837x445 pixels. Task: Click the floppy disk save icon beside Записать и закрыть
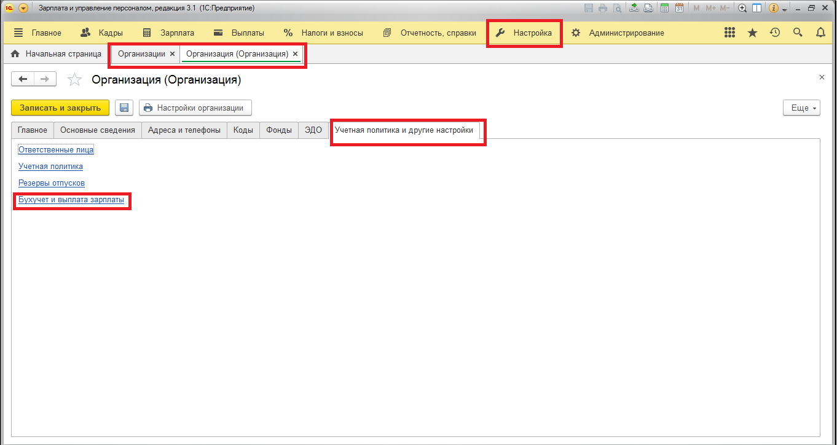click(x=124, y=108)
